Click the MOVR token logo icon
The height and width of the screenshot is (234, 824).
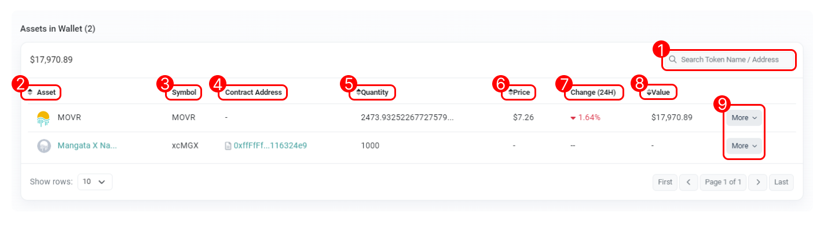tap(44, 118)
